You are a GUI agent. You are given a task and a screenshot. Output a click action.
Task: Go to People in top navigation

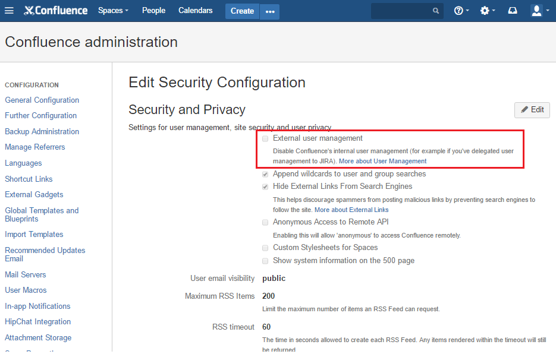pyautogui.click(x=153, y=11)
